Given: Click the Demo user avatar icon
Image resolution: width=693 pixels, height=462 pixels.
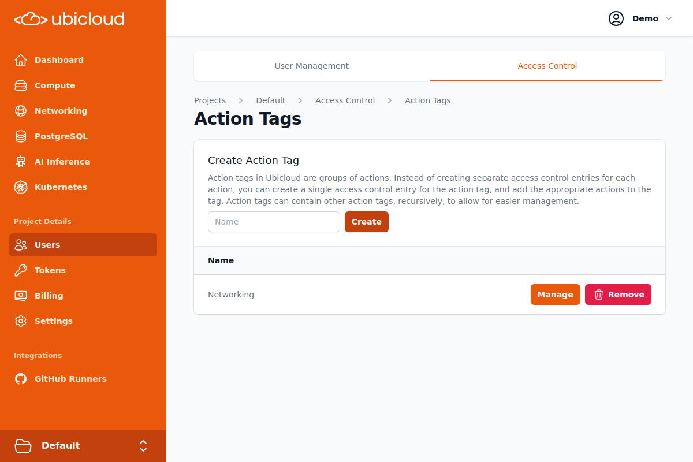Looking at the screenshot, I should pyautogui.click(x=616, y=18).
